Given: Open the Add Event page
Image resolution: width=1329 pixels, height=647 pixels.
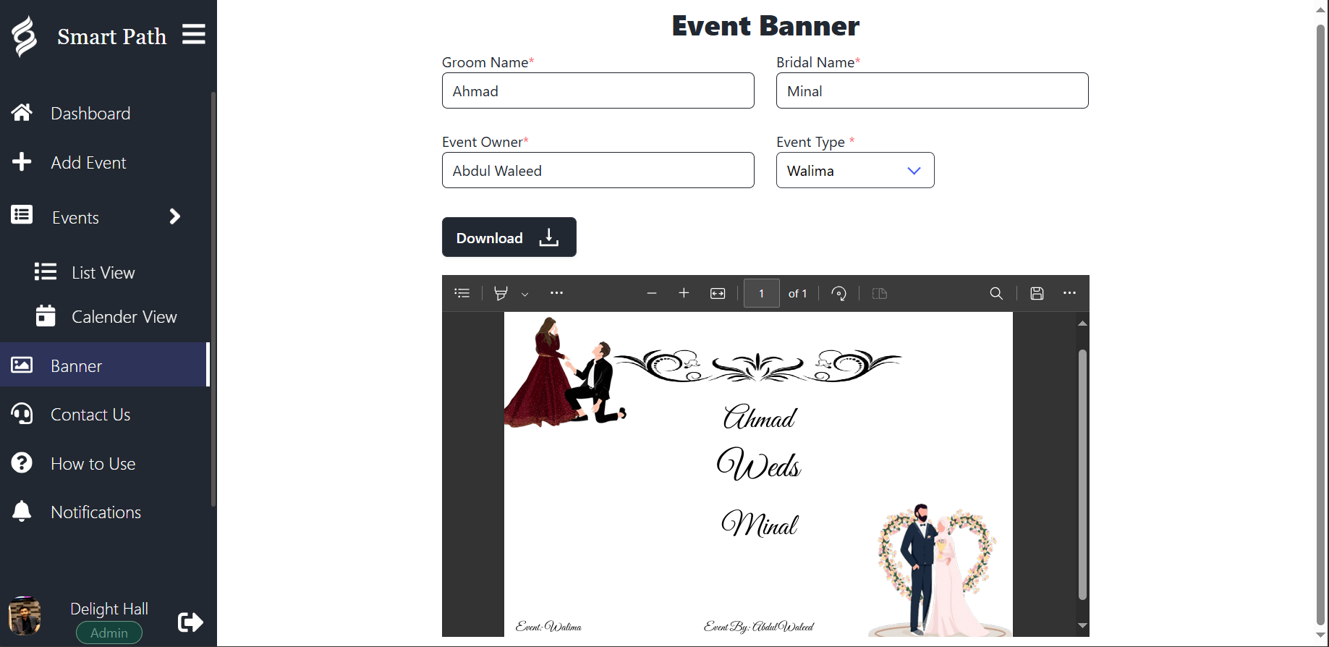Looking at the screenshot, I should pyautogui.click(x=88, y=163).
